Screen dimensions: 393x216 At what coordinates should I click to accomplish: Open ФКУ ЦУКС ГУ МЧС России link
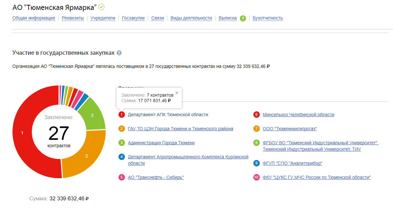[x=316, y=177]
